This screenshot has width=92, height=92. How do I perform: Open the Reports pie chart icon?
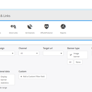(x=63, y=27)
